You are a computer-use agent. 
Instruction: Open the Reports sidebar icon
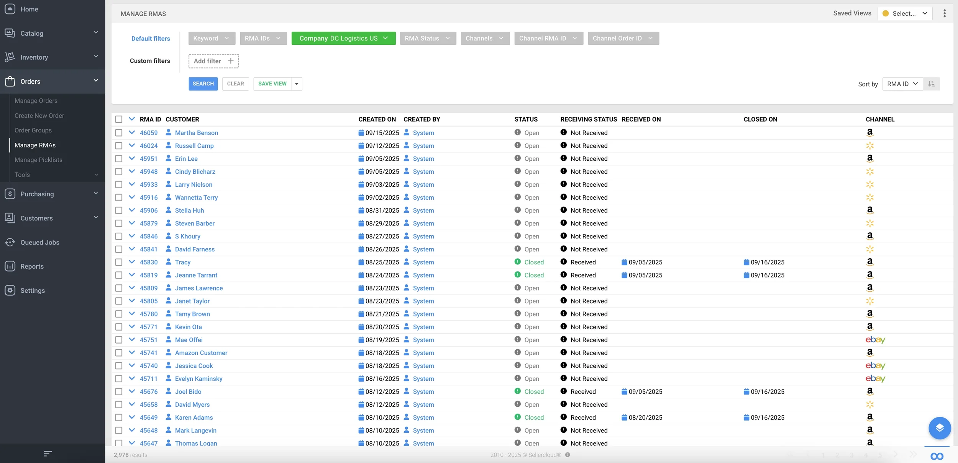click(10, 266)
